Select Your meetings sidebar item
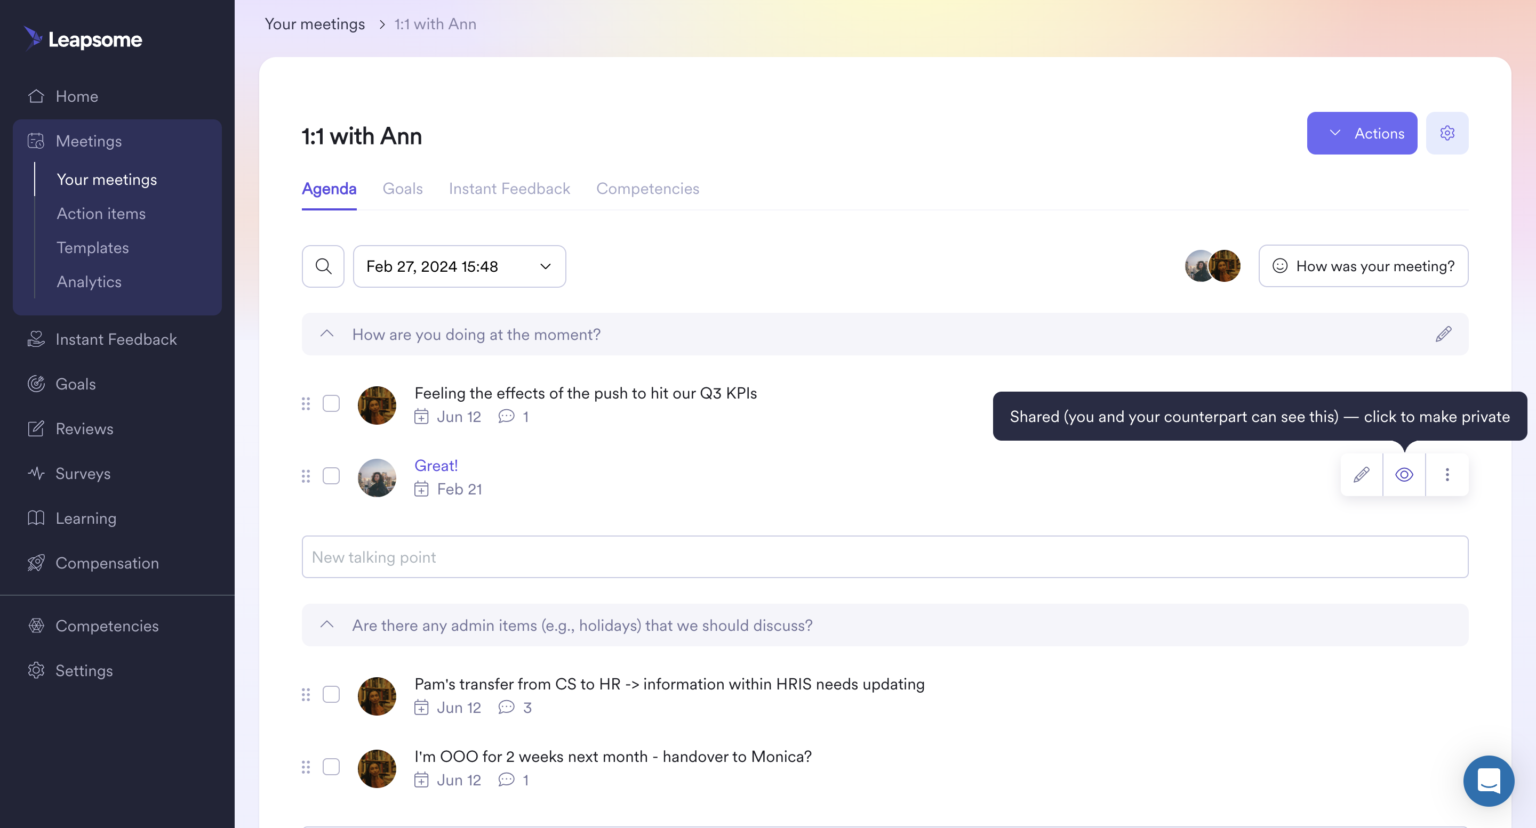Screen dimensions: 1536x828 [107, 180]
